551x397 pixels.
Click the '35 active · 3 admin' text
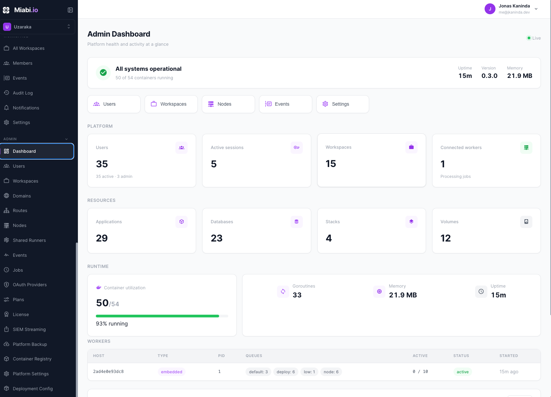114,176
